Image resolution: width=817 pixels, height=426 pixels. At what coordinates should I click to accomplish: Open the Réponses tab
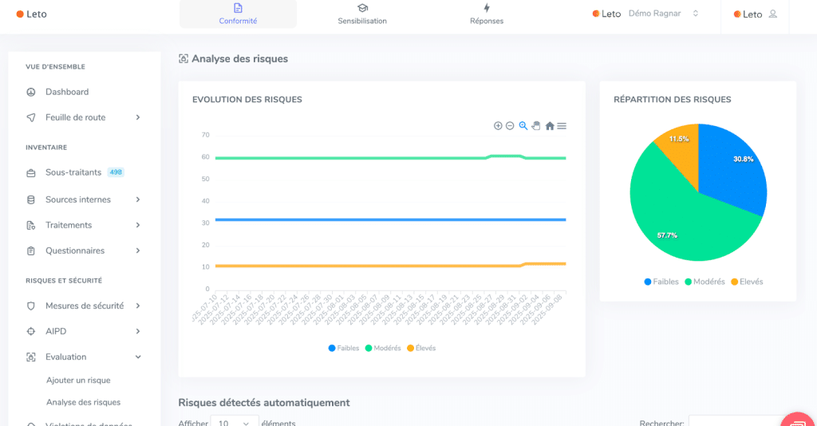[x=486, y=14]
